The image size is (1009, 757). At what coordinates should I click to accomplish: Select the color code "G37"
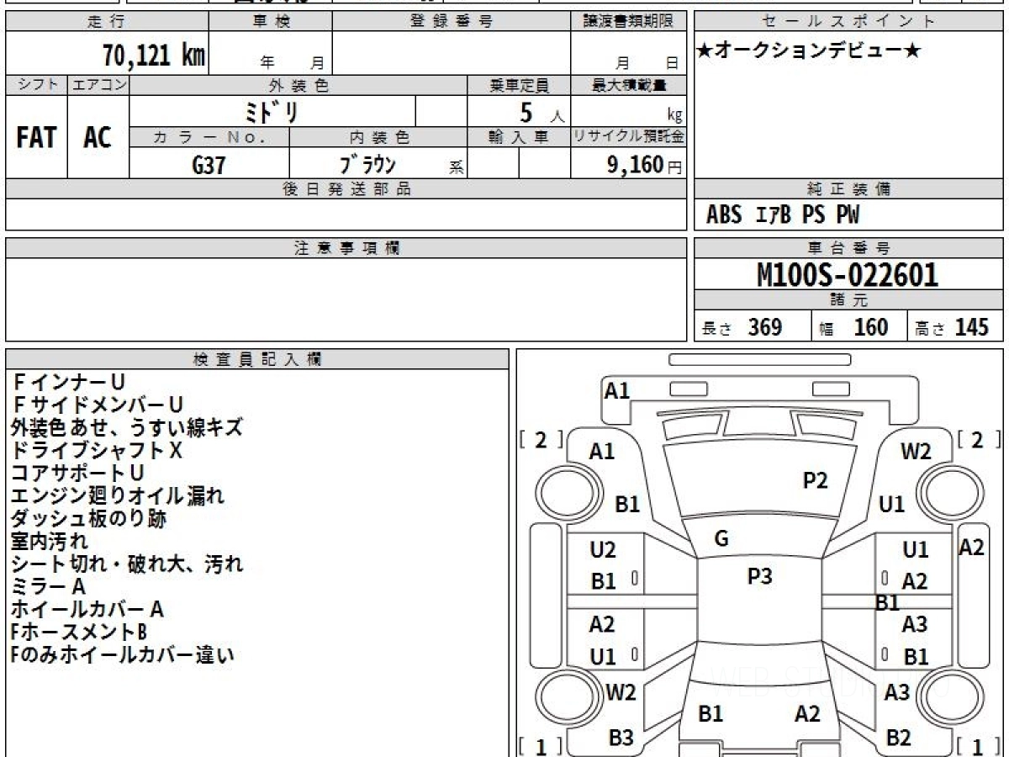pos(209,165)
